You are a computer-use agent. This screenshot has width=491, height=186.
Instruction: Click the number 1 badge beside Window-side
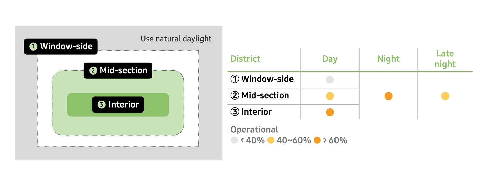33,46
